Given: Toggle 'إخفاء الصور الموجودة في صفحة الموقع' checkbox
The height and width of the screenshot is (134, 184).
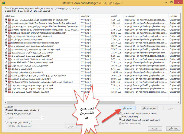Looking at the screenshot, I should coord(120,120).
